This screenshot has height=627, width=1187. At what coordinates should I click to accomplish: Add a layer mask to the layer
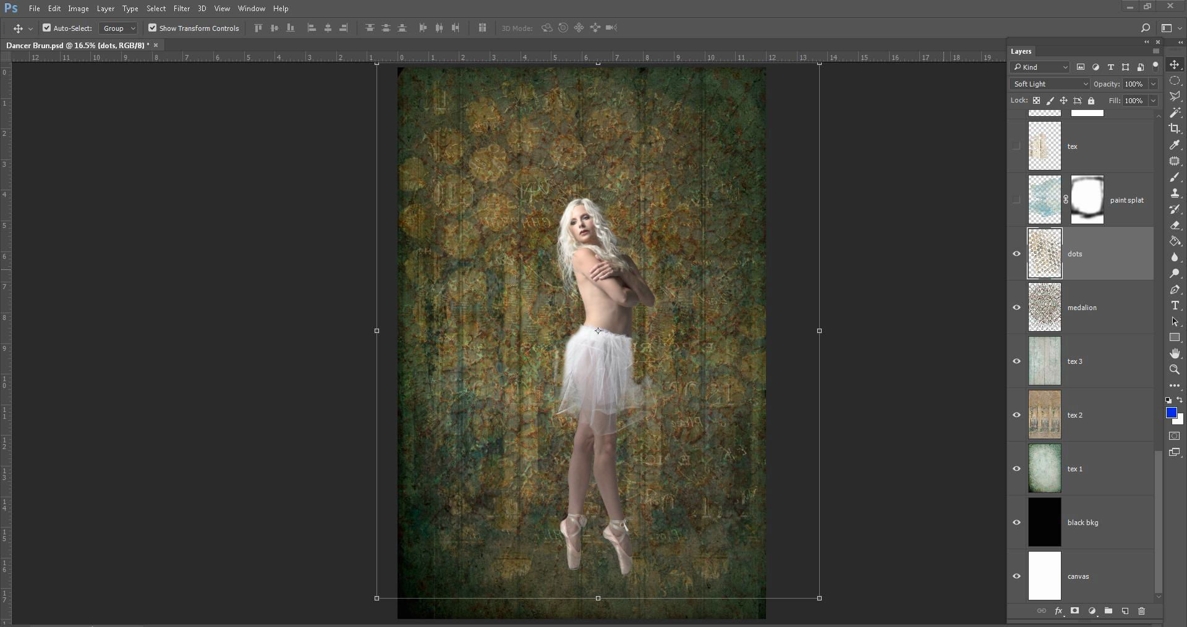(1075, 611)
